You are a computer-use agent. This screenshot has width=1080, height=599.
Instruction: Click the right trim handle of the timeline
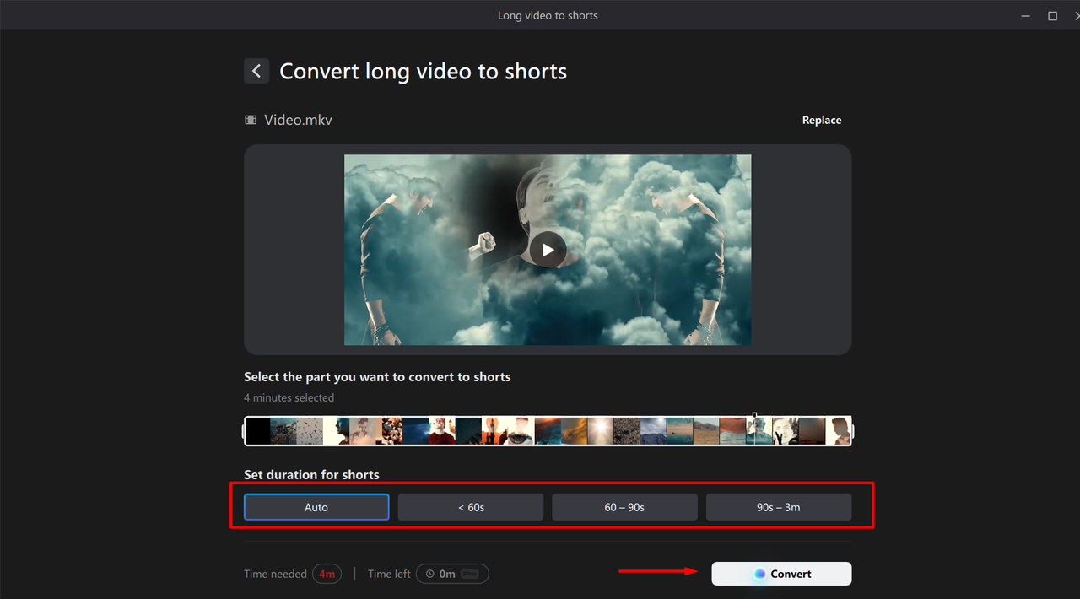click(x=851, y=431)
